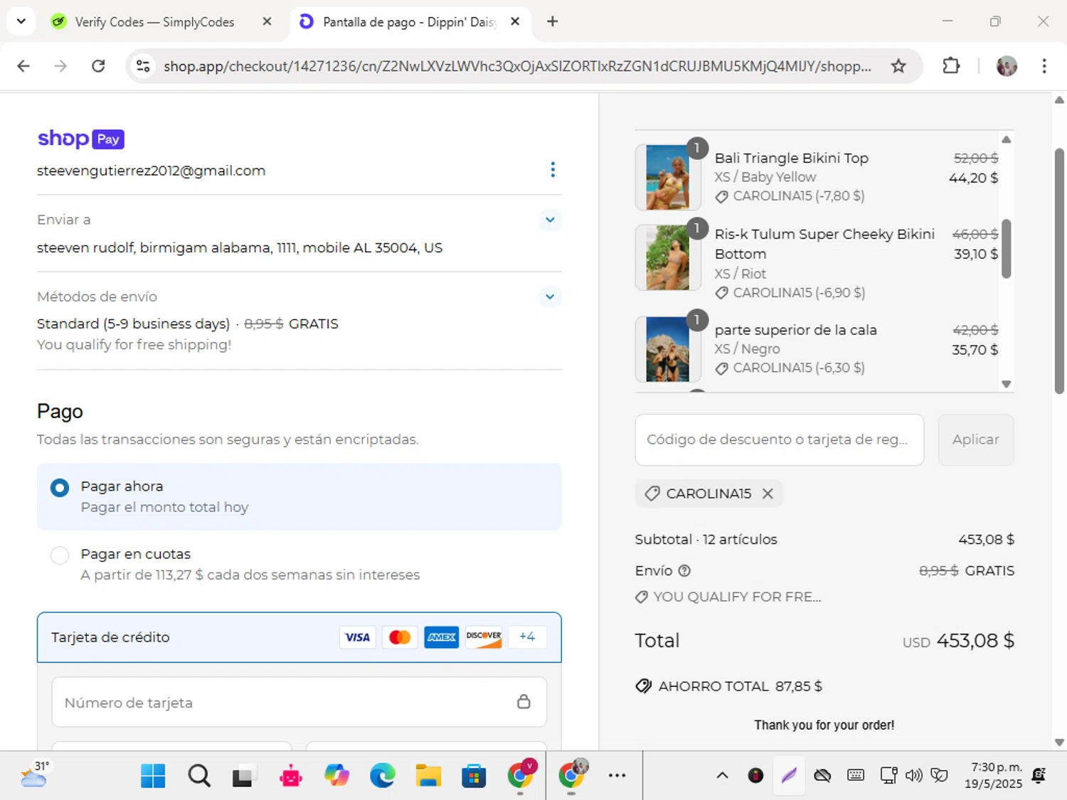Go forward to the next page
Viewport: 1067px width, 800px height.
(60, 66)
